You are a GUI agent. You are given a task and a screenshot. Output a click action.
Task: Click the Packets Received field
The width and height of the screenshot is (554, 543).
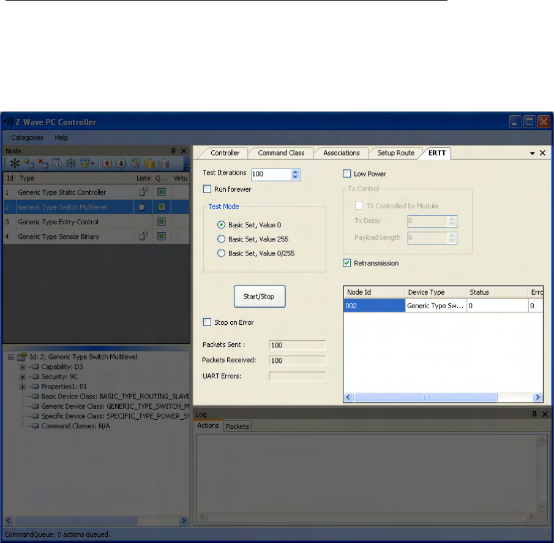pos(297,360)
